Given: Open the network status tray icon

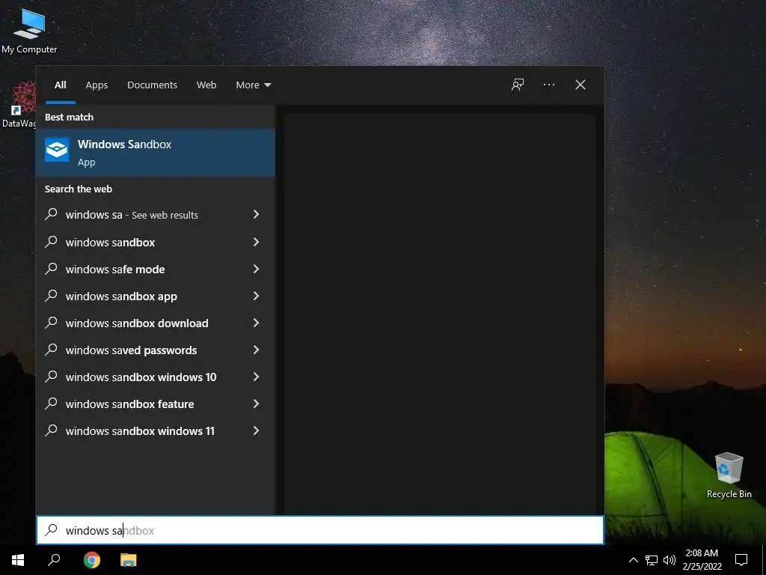Looking at the screenshot, I should [x=652, y=560].
